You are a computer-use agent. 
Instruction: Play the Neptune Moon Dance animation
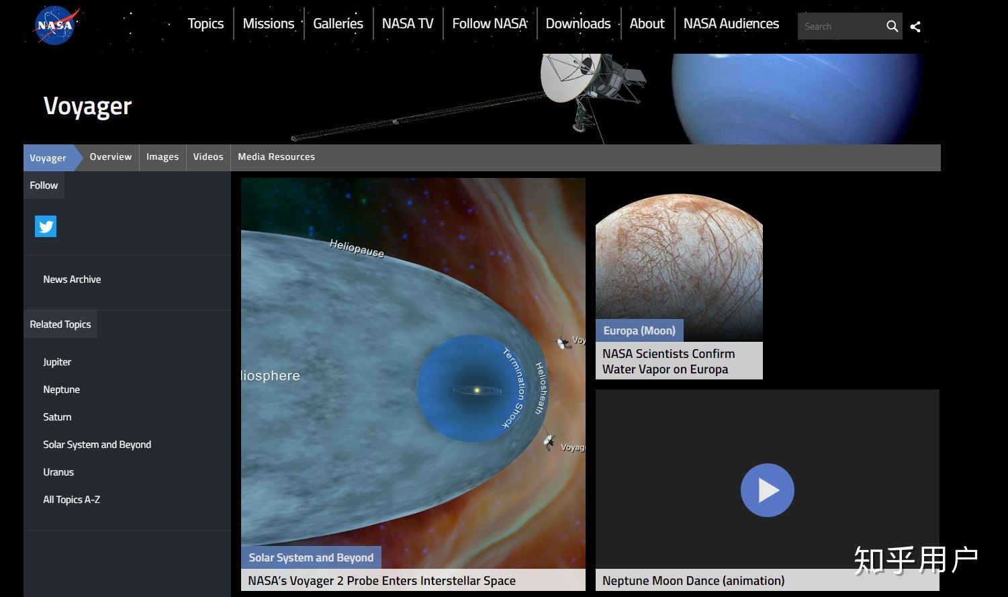767,490
